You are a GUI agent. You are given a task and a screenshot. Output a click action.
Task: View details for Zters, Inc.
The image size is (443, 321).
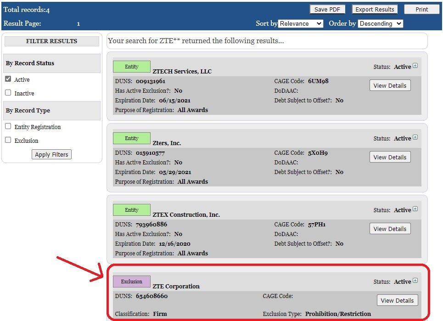click(390, 157)
